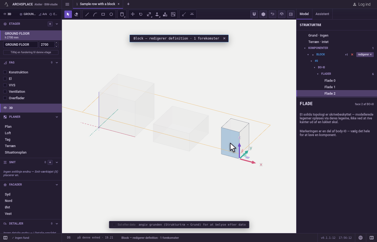The width and height of the screenshot is (377, 242).
Task: Click the Log ind button
Action: [362, 4]
